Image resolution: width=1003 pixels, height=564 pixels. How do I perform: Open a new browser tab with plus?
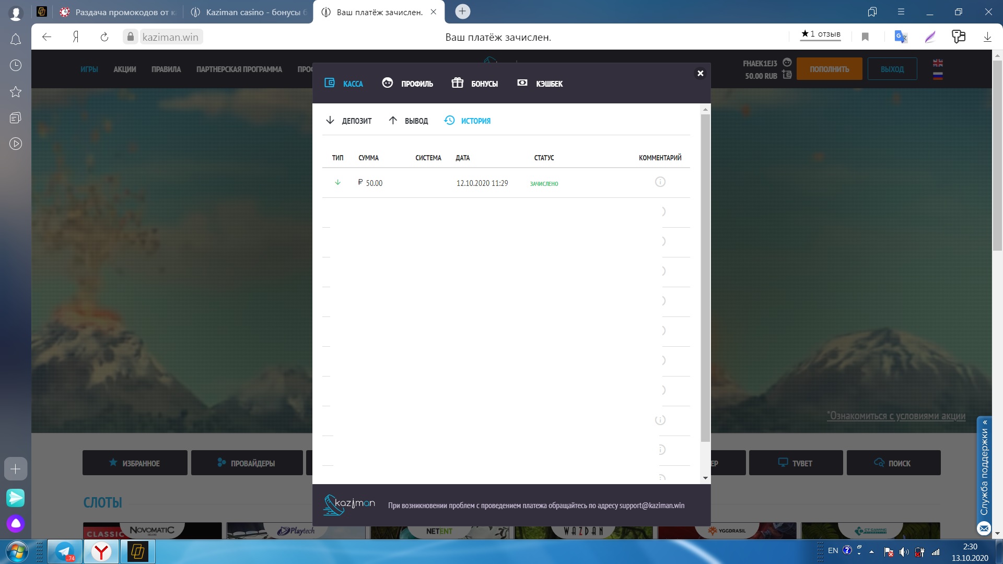tap(462, 11)
